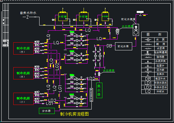Pick the 止回阀 check valve legend symbol
The width and height of the screenshot is (174, 123).
[x=148, y=48]
